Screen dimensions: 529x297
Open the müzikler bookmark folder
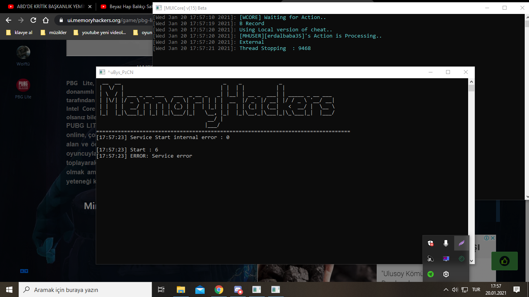click(53, 33)
